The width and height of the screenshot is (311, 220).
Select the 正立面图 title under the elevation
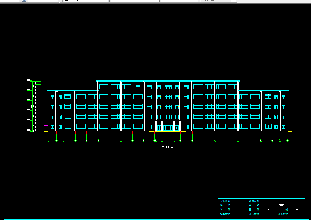click(166, 147)
